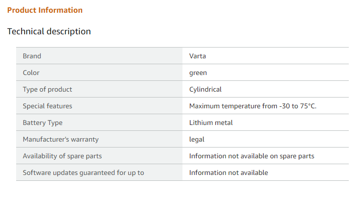The image size is (362, 198).
Task: Click the legal warranty value
Action: (197, 140)
